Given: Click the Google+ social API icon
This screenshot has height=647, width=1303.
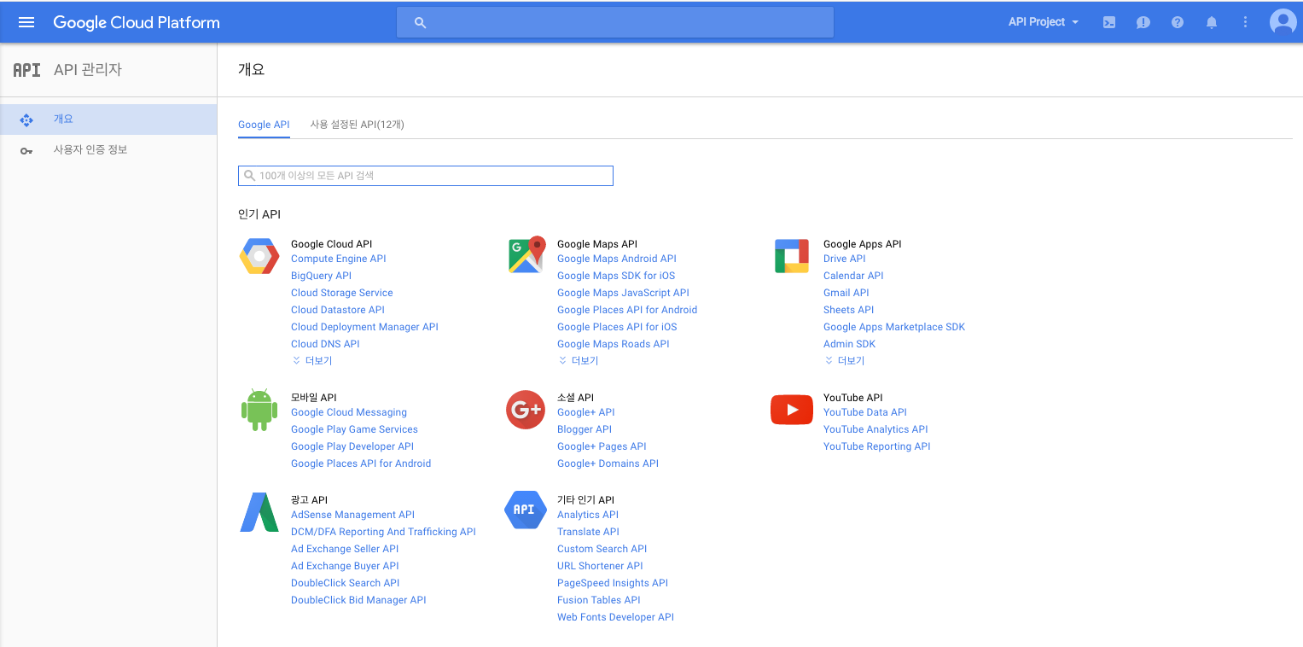Looking at the screenshot, I should click(x=526, y=410).
